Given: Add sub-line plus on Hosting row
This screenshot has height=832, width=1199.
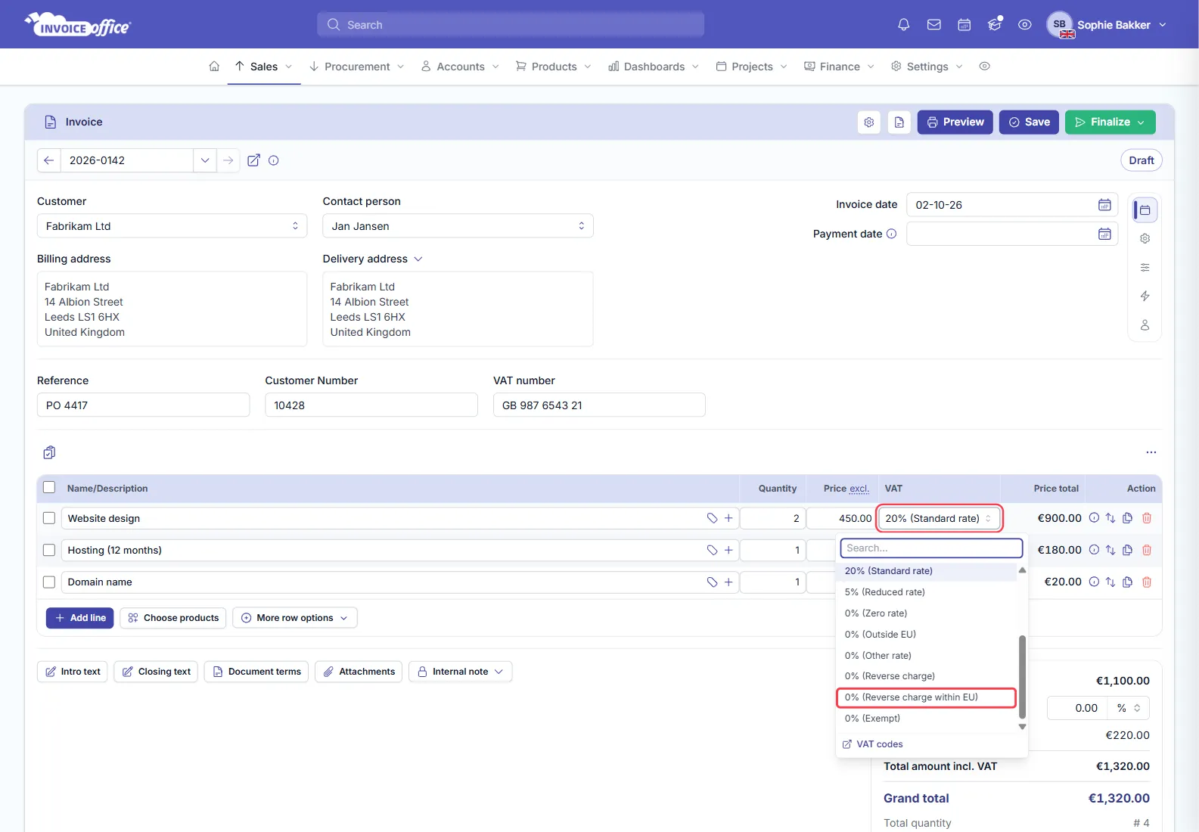Looking at the screenshot, I should pyautogui.click(x=728, y=550).
